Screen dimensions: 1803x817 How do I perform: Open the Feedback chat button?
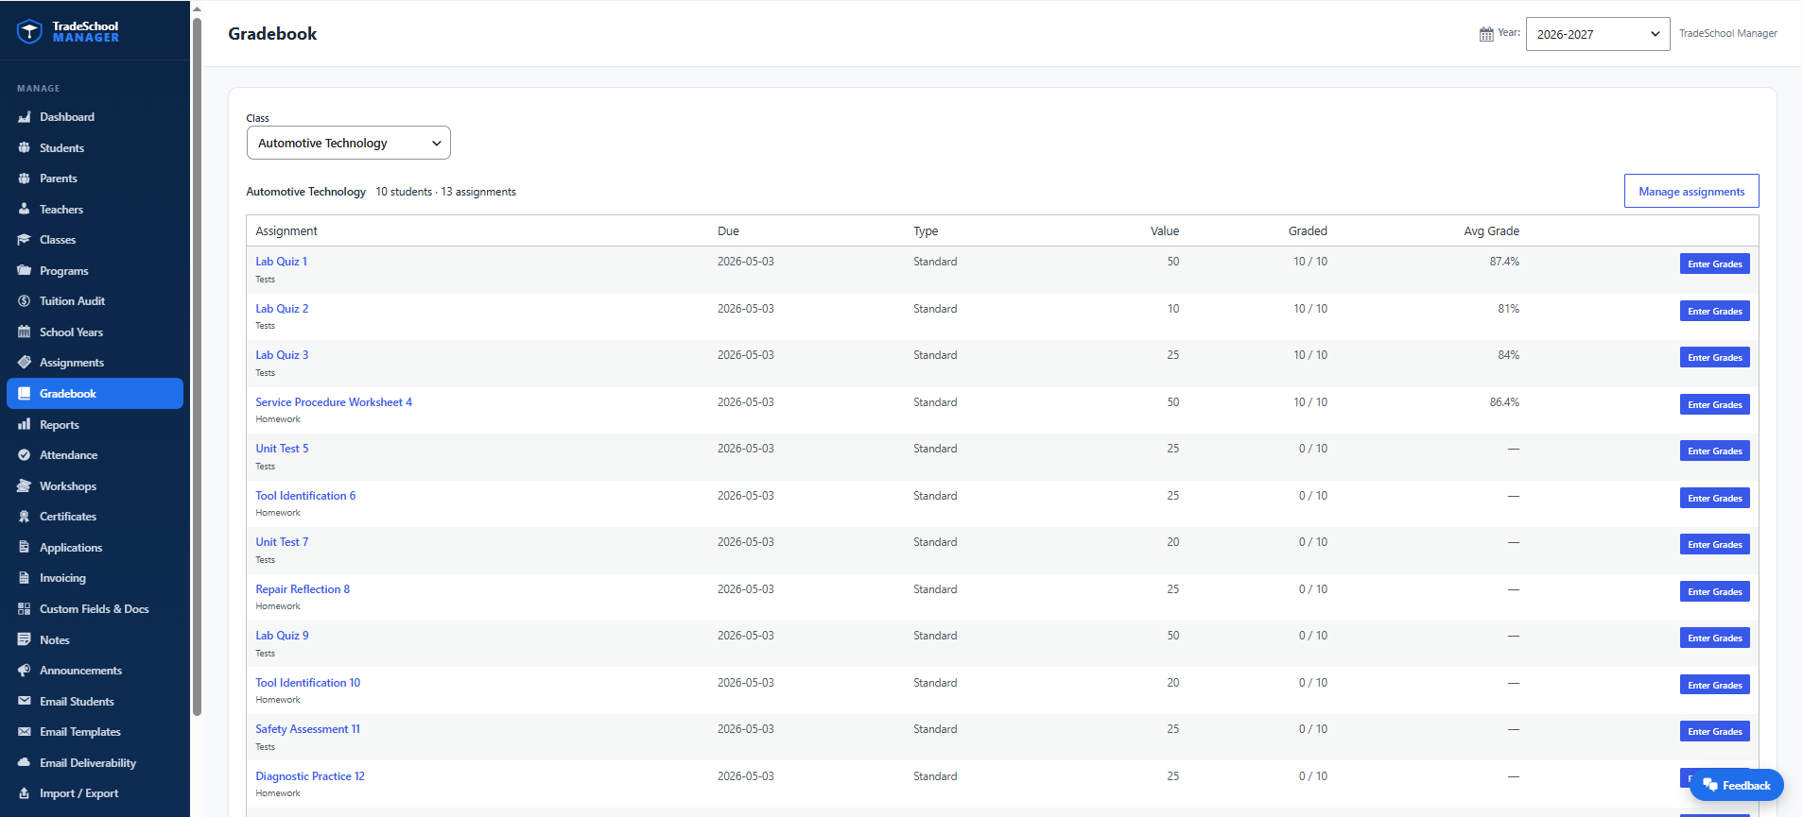(x=1736, y=785)
